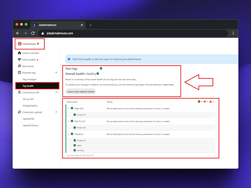Collapse the Conversions API section
The height and width of the screenshot is (188, 251).
tap(56, 93)
